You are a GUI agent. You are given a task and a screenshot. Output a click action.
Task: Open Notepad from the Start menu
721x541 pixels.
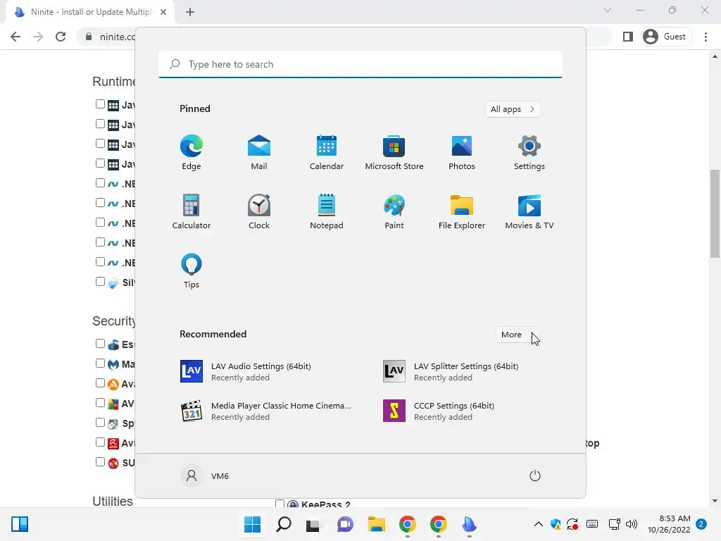327,211
